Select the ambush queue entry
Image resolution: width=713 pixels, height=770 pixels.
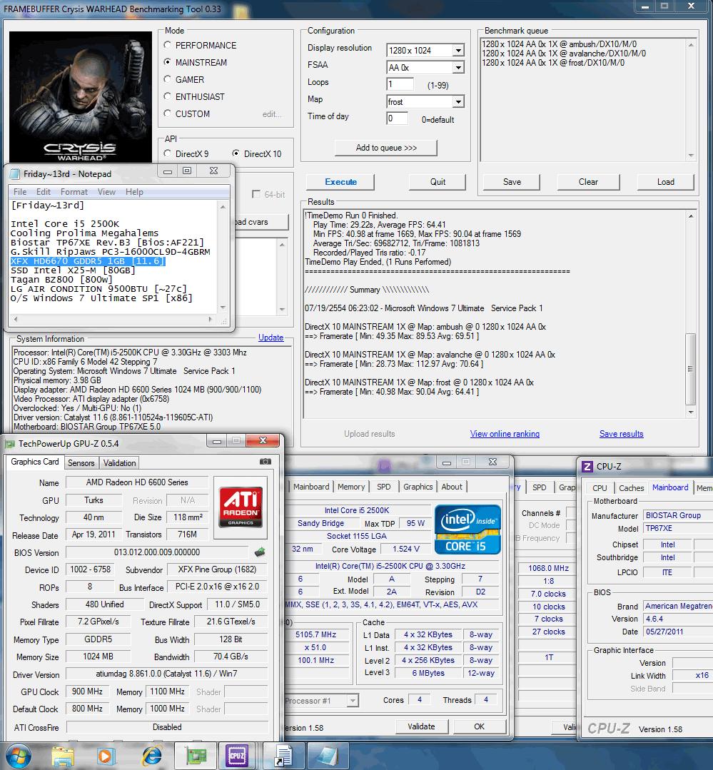(x=559, y=44)
